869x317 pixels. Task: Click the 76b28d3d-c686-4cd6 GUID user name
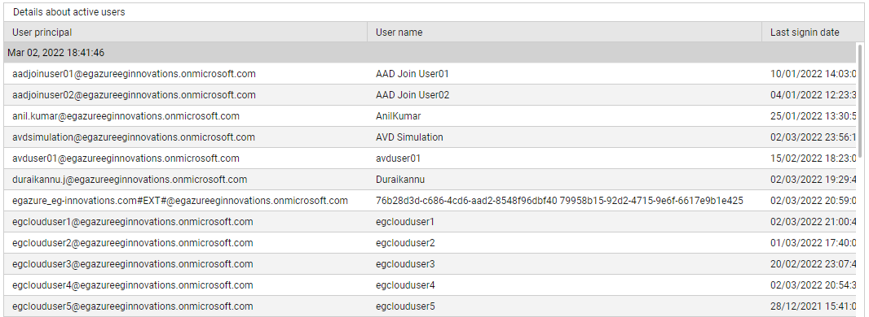pyautogui.click(x=559, y=201)
